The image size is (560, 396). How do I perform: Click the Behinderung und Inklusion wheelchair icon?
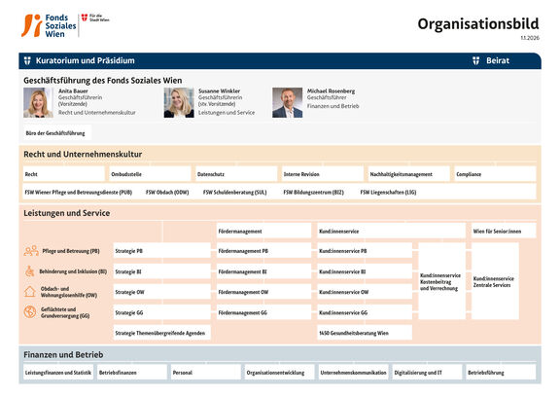(29, 271)
